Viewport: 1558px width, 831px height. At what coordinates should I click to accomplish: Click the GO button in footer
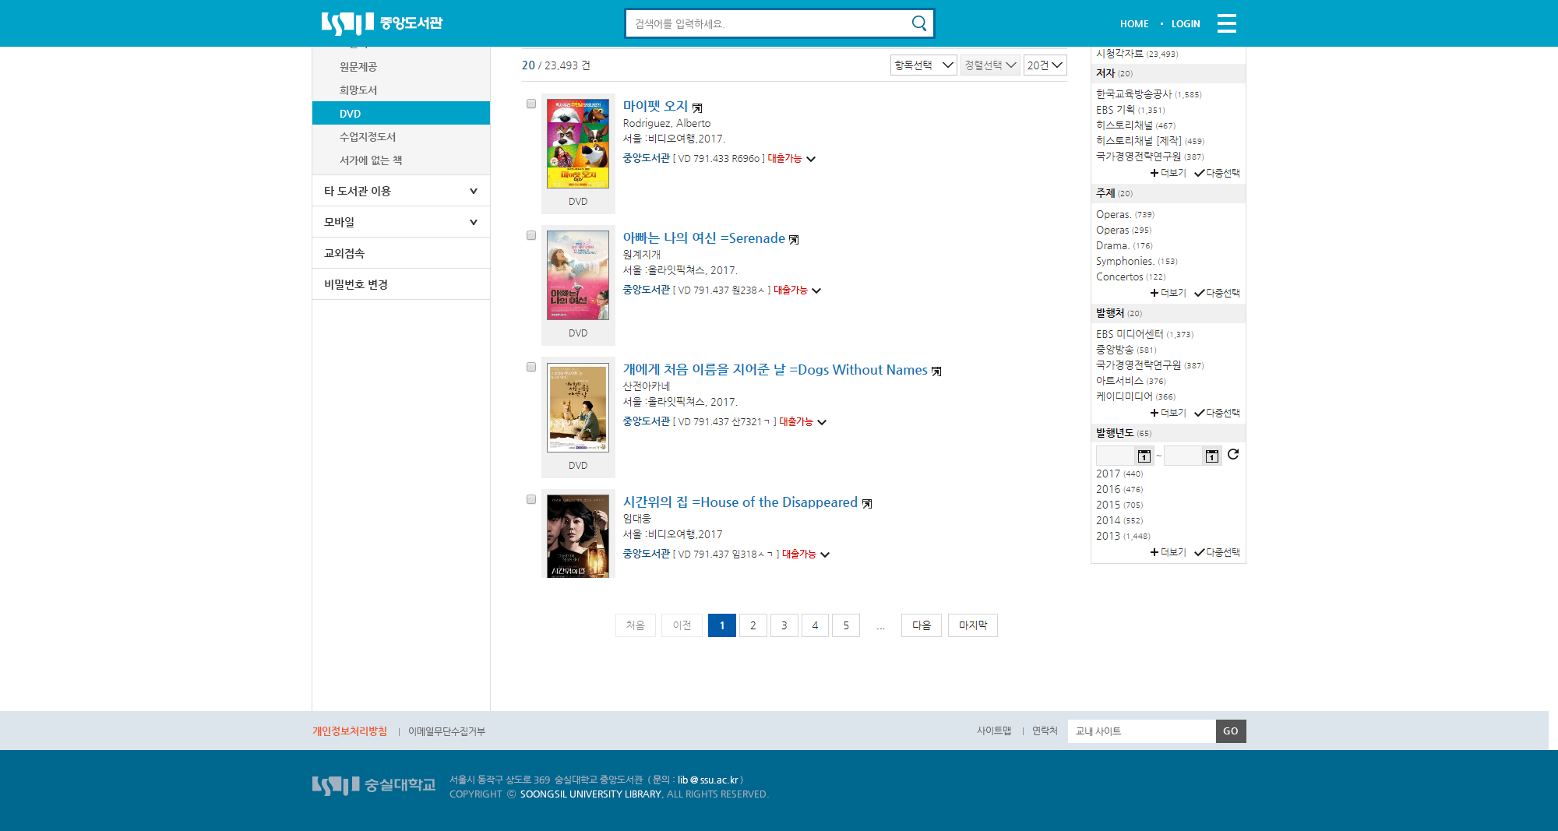pos(1231,731)
